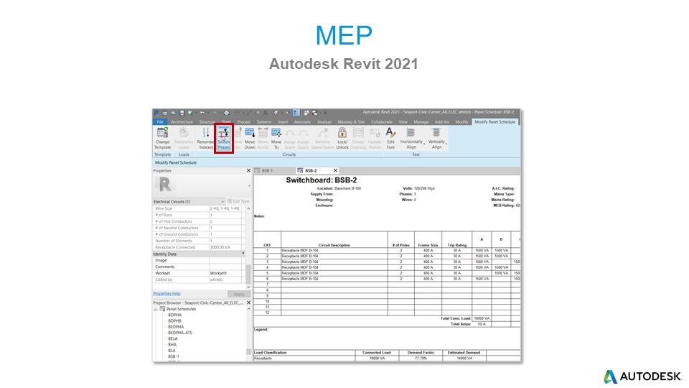The width and height of the screenshot is (689, 388).
Task: Switch to the Collaborate ribbon tab
Action: (x=382, y=122)
